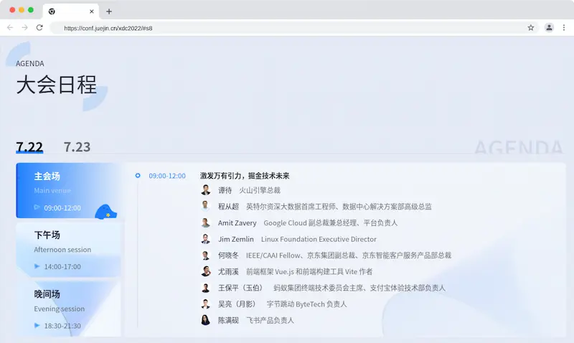Open a new tab with plus button
The height and width of the screenshot is (343, 574).
(x=109, y=11)
